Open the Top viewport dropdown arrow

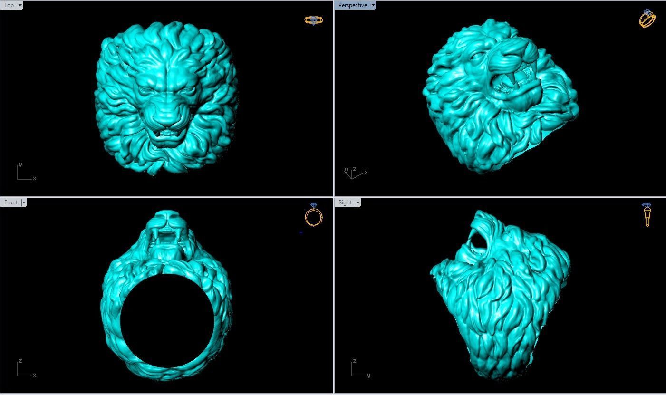(20, 5)
